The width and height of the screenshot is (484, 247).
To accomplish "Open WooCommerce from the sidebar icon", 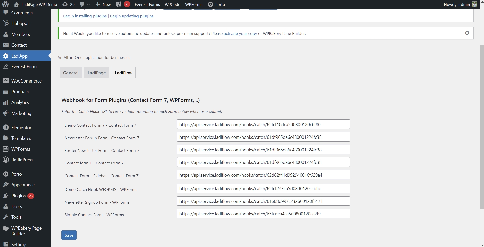I will tap(6, 81).
